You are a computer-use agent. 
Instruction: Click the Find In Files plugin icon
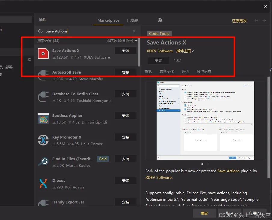click(x=43, y=162)
